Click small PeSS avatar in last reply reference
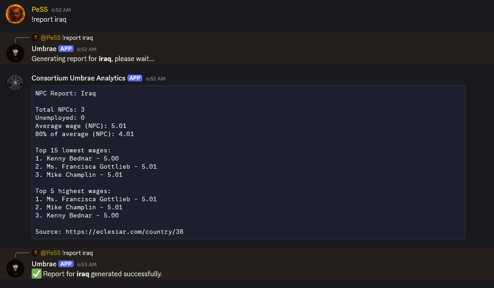Screen dimensions: 494x288 click(x=35, y=253)
